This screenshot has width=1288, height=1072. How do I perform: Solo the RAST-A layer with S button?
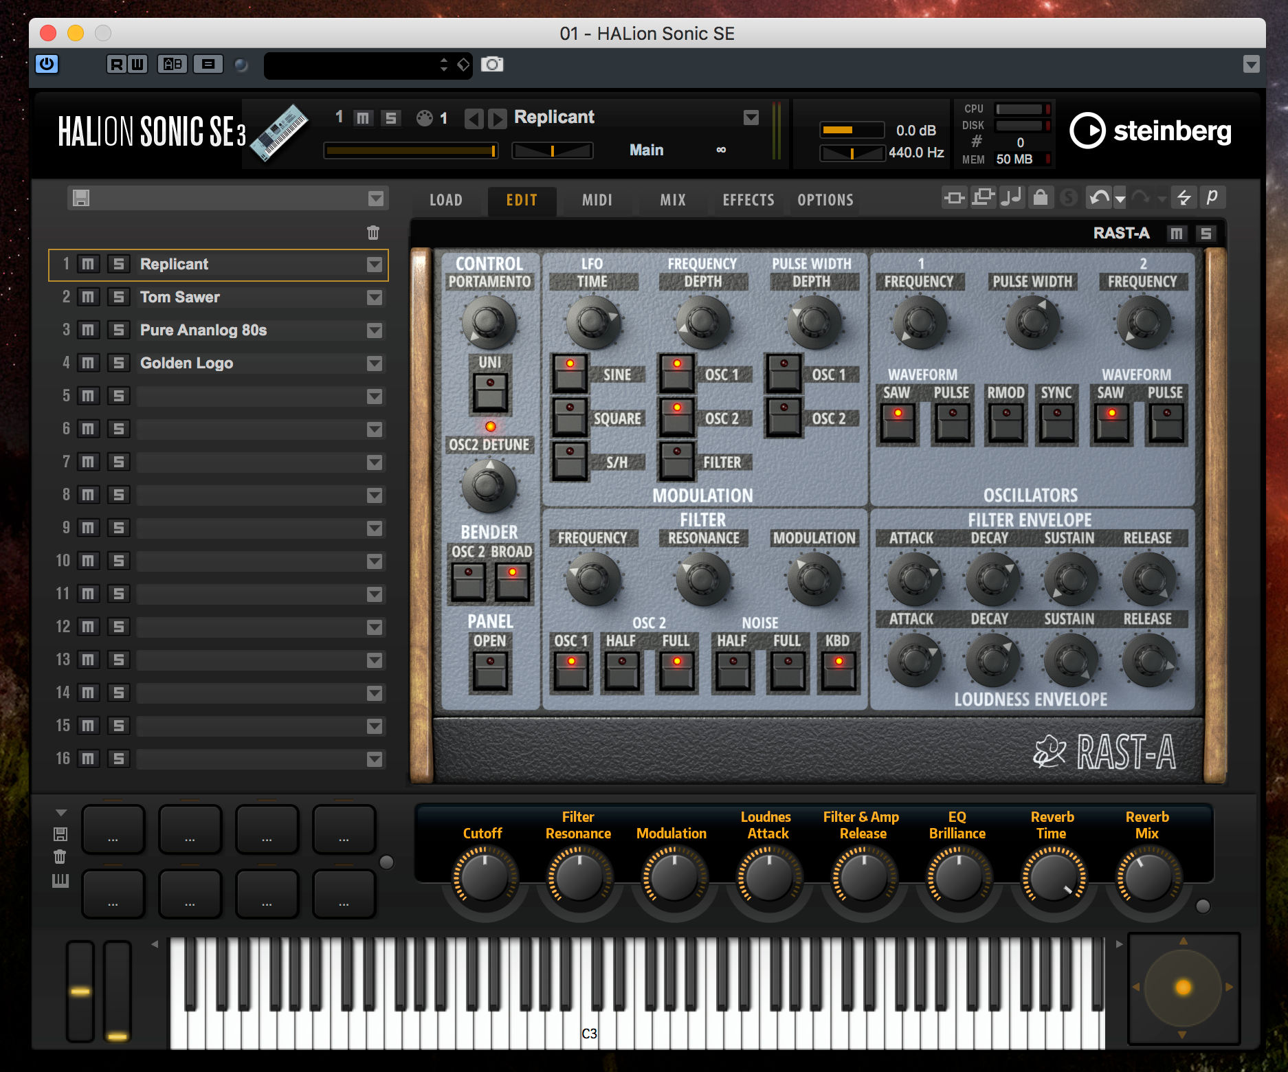coord(1206,234)
